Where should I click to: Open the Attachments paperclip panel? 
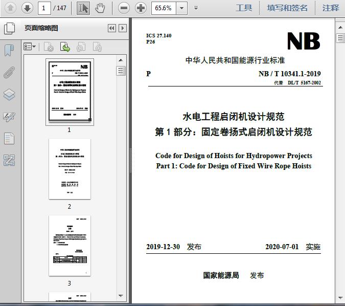point(9,72)
